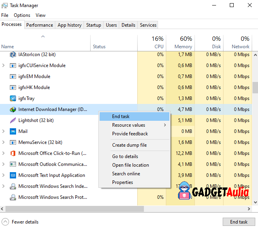The width and height of the screenshot is (258, 231).
Task: Click the igfxHK Module icon
Action: click(13, 87)
